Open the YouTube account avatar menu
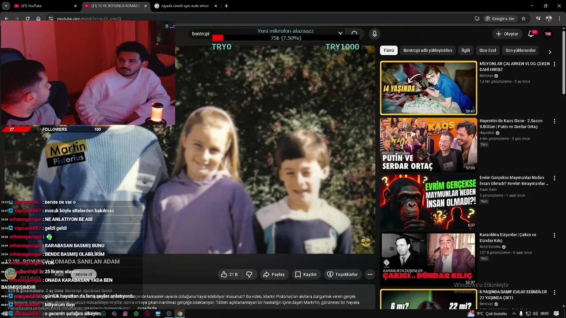 (x=548, y=34)
